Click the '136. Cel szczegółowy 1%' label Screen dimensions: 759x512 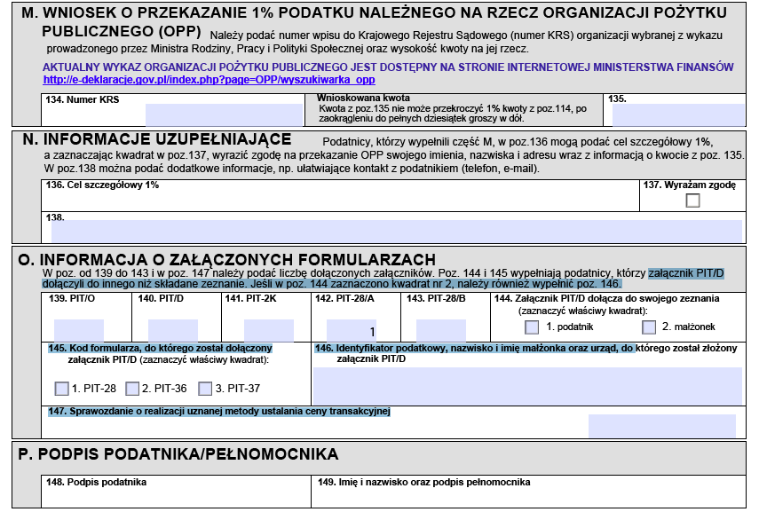(x=102, y=185)
